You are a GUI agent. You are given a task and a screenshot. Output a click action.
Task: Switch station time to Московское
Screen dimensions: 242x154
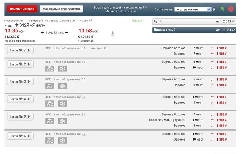[128, 12]
